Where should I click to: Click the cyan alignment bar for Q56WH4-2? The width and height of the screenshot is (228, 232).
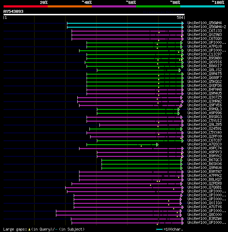tap(124, 27)
